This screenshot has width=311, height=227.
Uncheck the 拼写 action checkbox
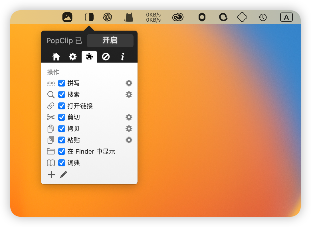[61, 83]
